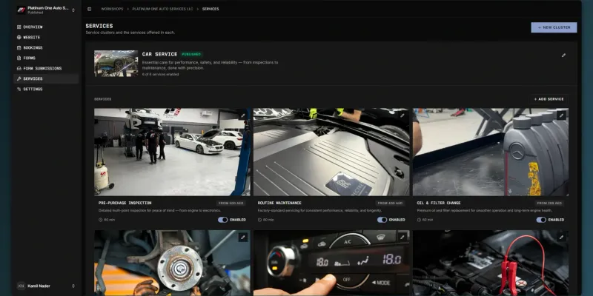Click the Oil & Filter Change price badge
Viewport: 593px width, 296px height.
point(549,203)
